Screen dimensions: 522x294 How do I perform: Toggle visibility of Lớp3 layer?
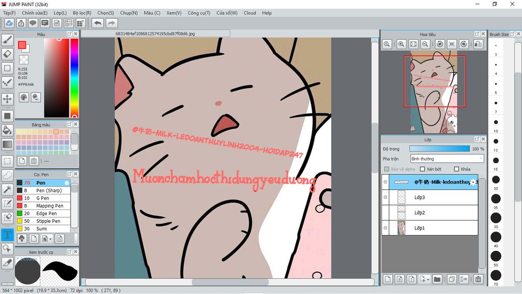(385, 197)
